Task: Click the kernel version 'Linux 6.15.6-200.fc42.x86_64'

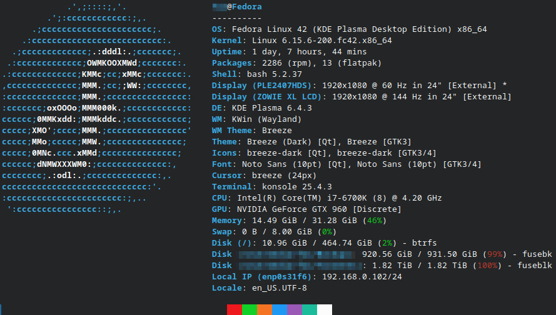Action: [x=322, y=41]
